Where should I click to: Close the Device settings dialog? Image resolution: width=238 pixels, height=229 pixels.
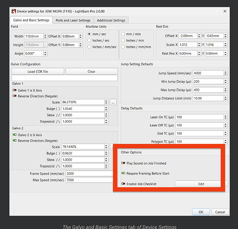click(225, 11)
